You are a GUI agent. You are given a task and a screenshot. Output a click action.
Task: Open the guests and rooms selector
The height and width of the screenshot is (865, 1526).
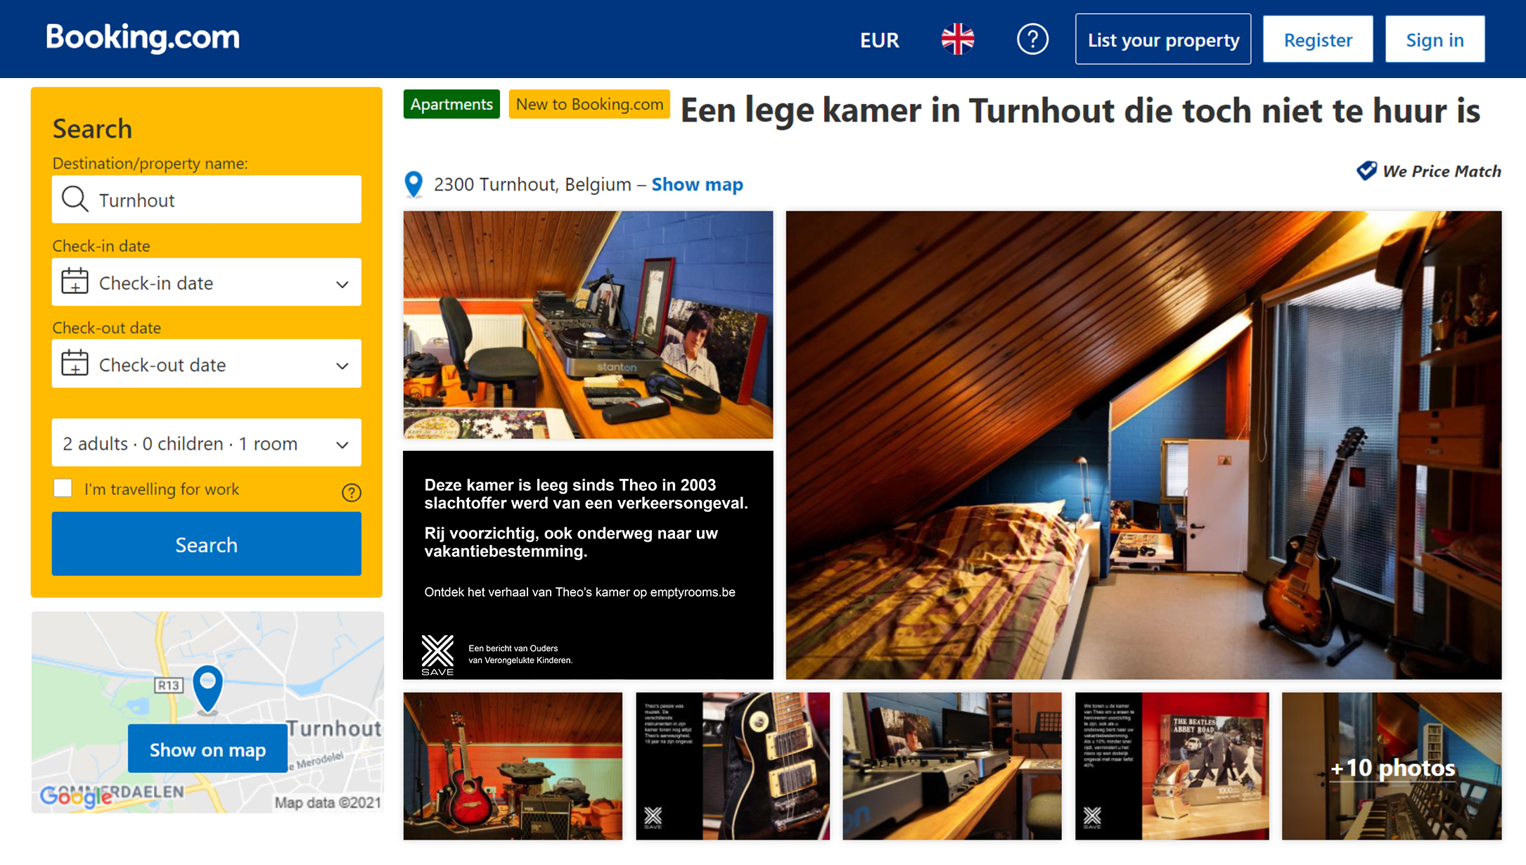click(x=207, y=443)
